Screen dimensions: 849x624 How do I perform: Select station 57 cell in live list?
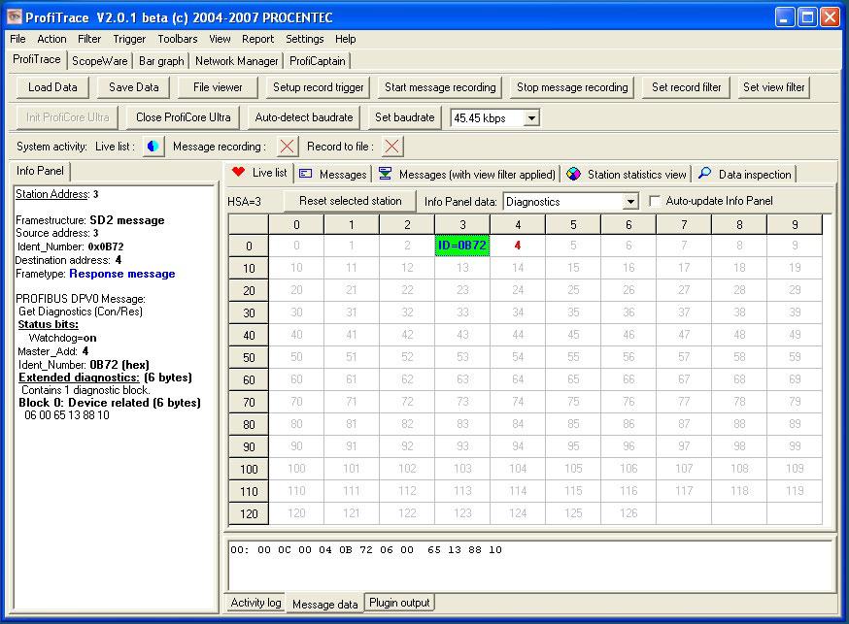tap(683, 357)
